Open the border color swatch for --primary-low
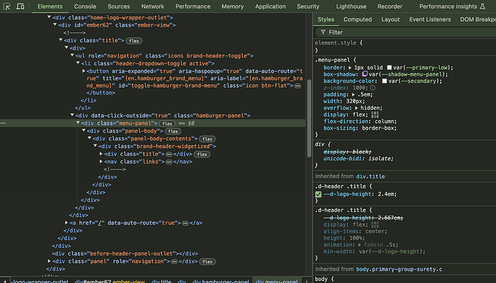Image resolution: width=496 pixels, height=283 pixels. pyautogui.click(x=389, y=68)
